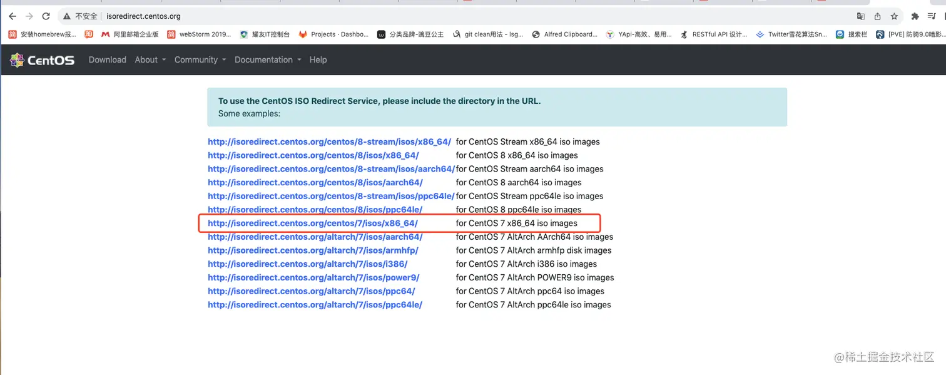
Task: Open the centos/8-stream/isos/x86_64 link
Action: point(329,142)
